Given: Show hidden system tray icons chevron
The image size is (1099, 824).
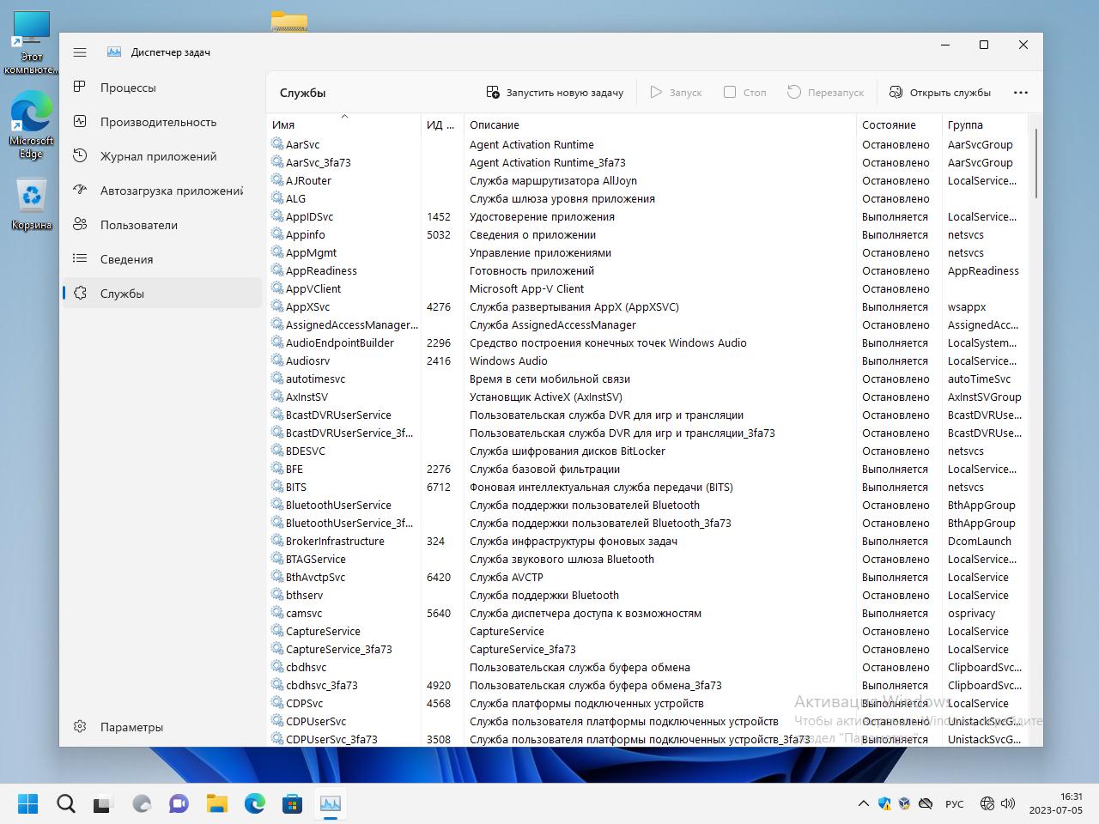Looking at the screenshot, I should 863,804.
